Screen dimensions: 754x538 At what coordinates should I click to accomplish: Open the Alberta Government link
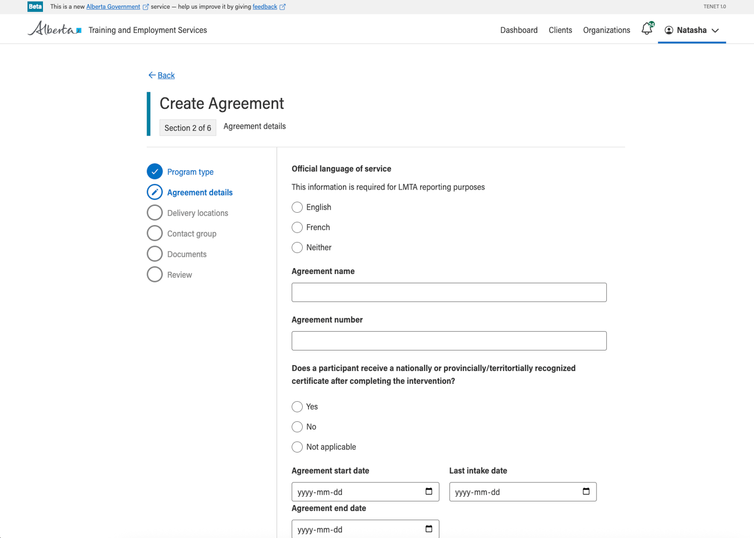click(113, 7)
